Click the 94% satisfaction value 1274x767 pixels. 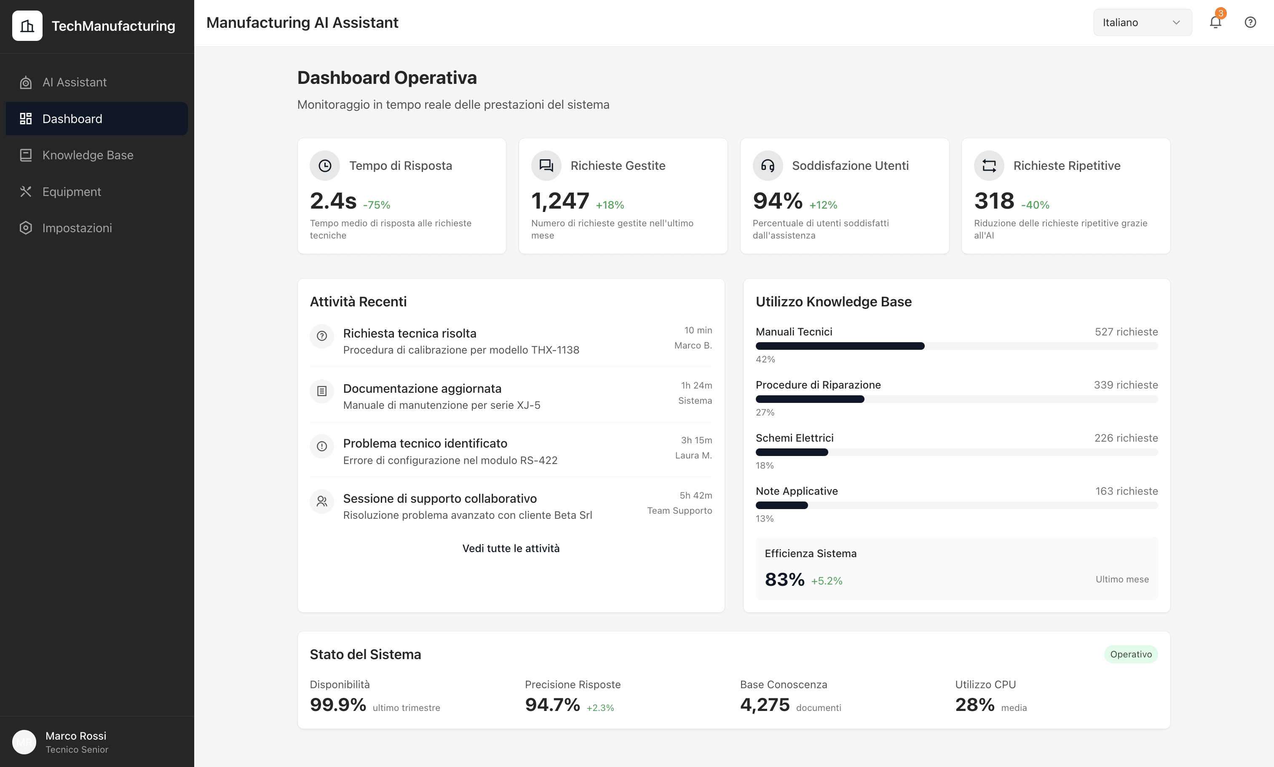(x=778, y=201)
